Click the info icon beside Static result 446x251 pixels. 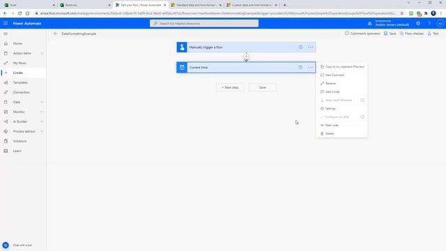pos(362,100)
